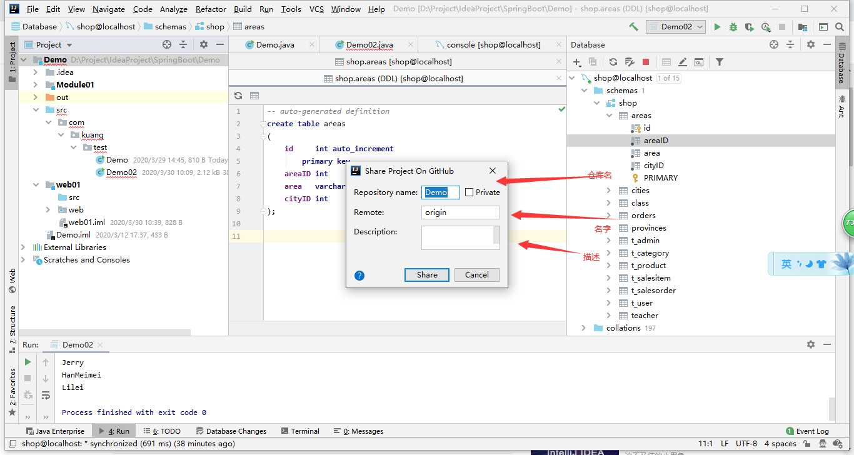Click the Share button
The height and width of the screenshot is (455, 854).
click(428, 275)
